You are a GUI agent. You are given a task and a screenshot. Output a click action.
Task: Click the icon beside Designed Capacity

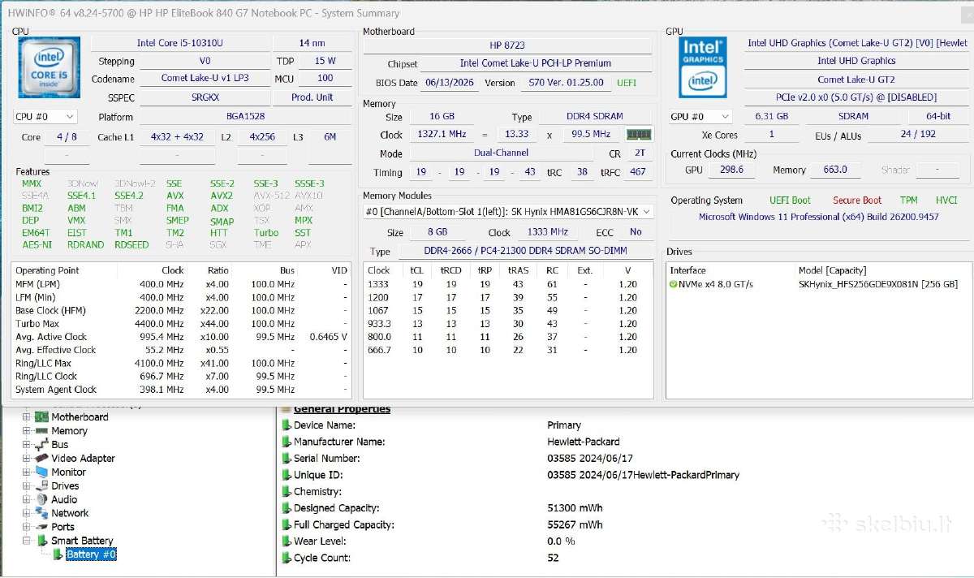click(287, 508)
